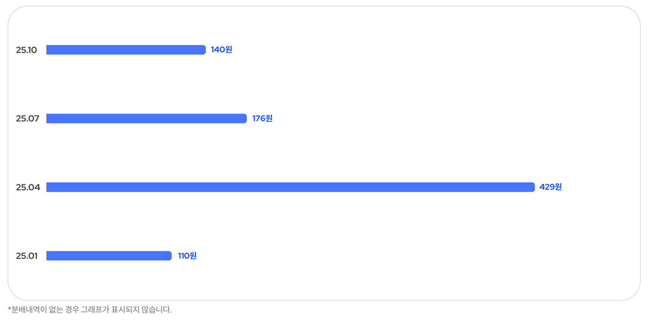Click the 176원 value label
The height and width of the screenshot is (328, 654).
pos(262,119)
